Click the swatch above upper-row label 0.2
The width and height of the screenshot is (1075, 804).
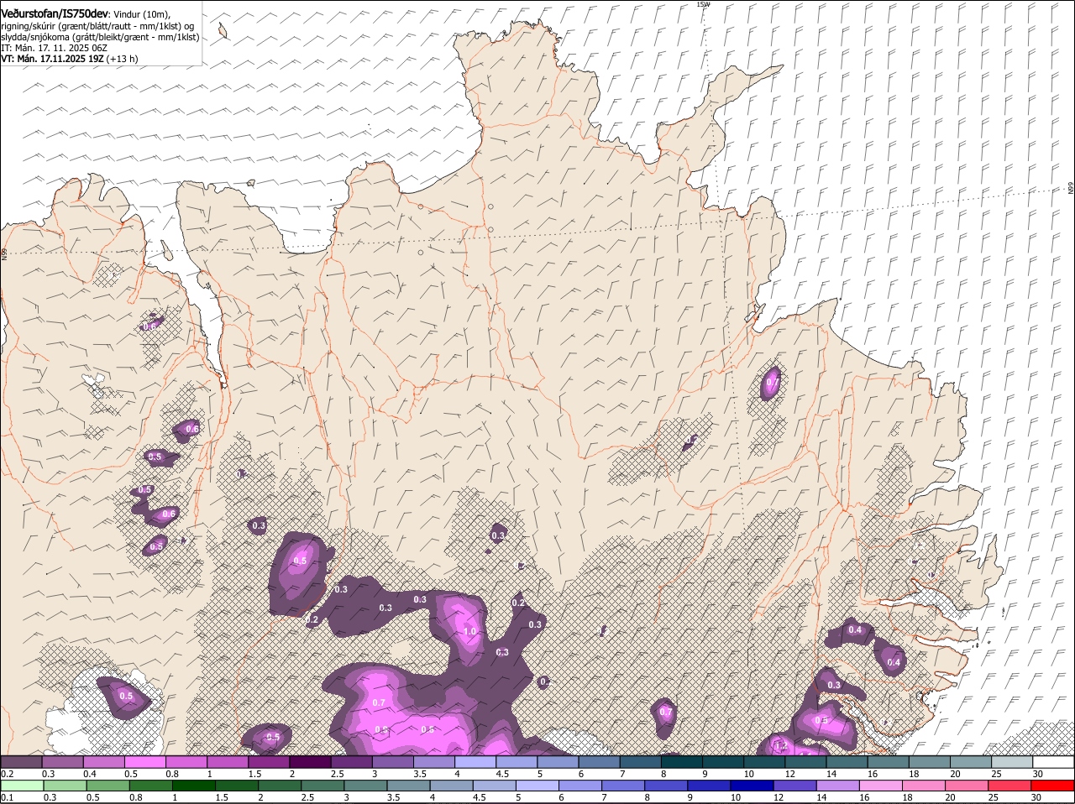[21, 762]
